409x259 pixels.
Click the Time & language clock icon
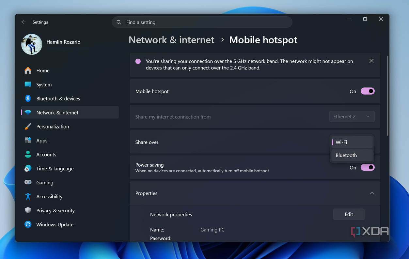pos(28,169)
